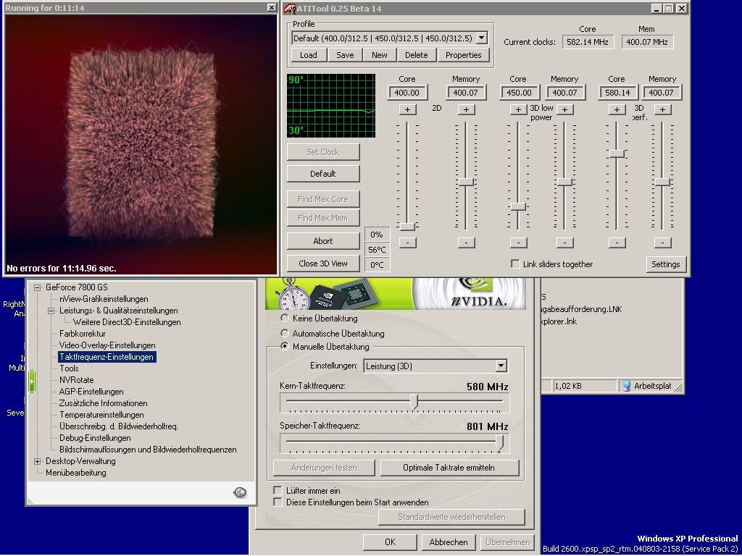742x556 pixels.
Task: Open Video-Overlay-Einstellungen tree item
Action: click(x=107, y=345)
